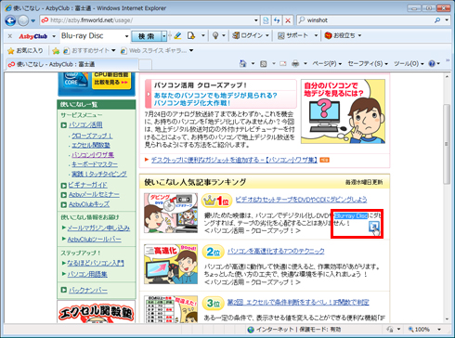Click the AzbyClub toolbar logo
The image size is (455, 338).
coord(32,36)
